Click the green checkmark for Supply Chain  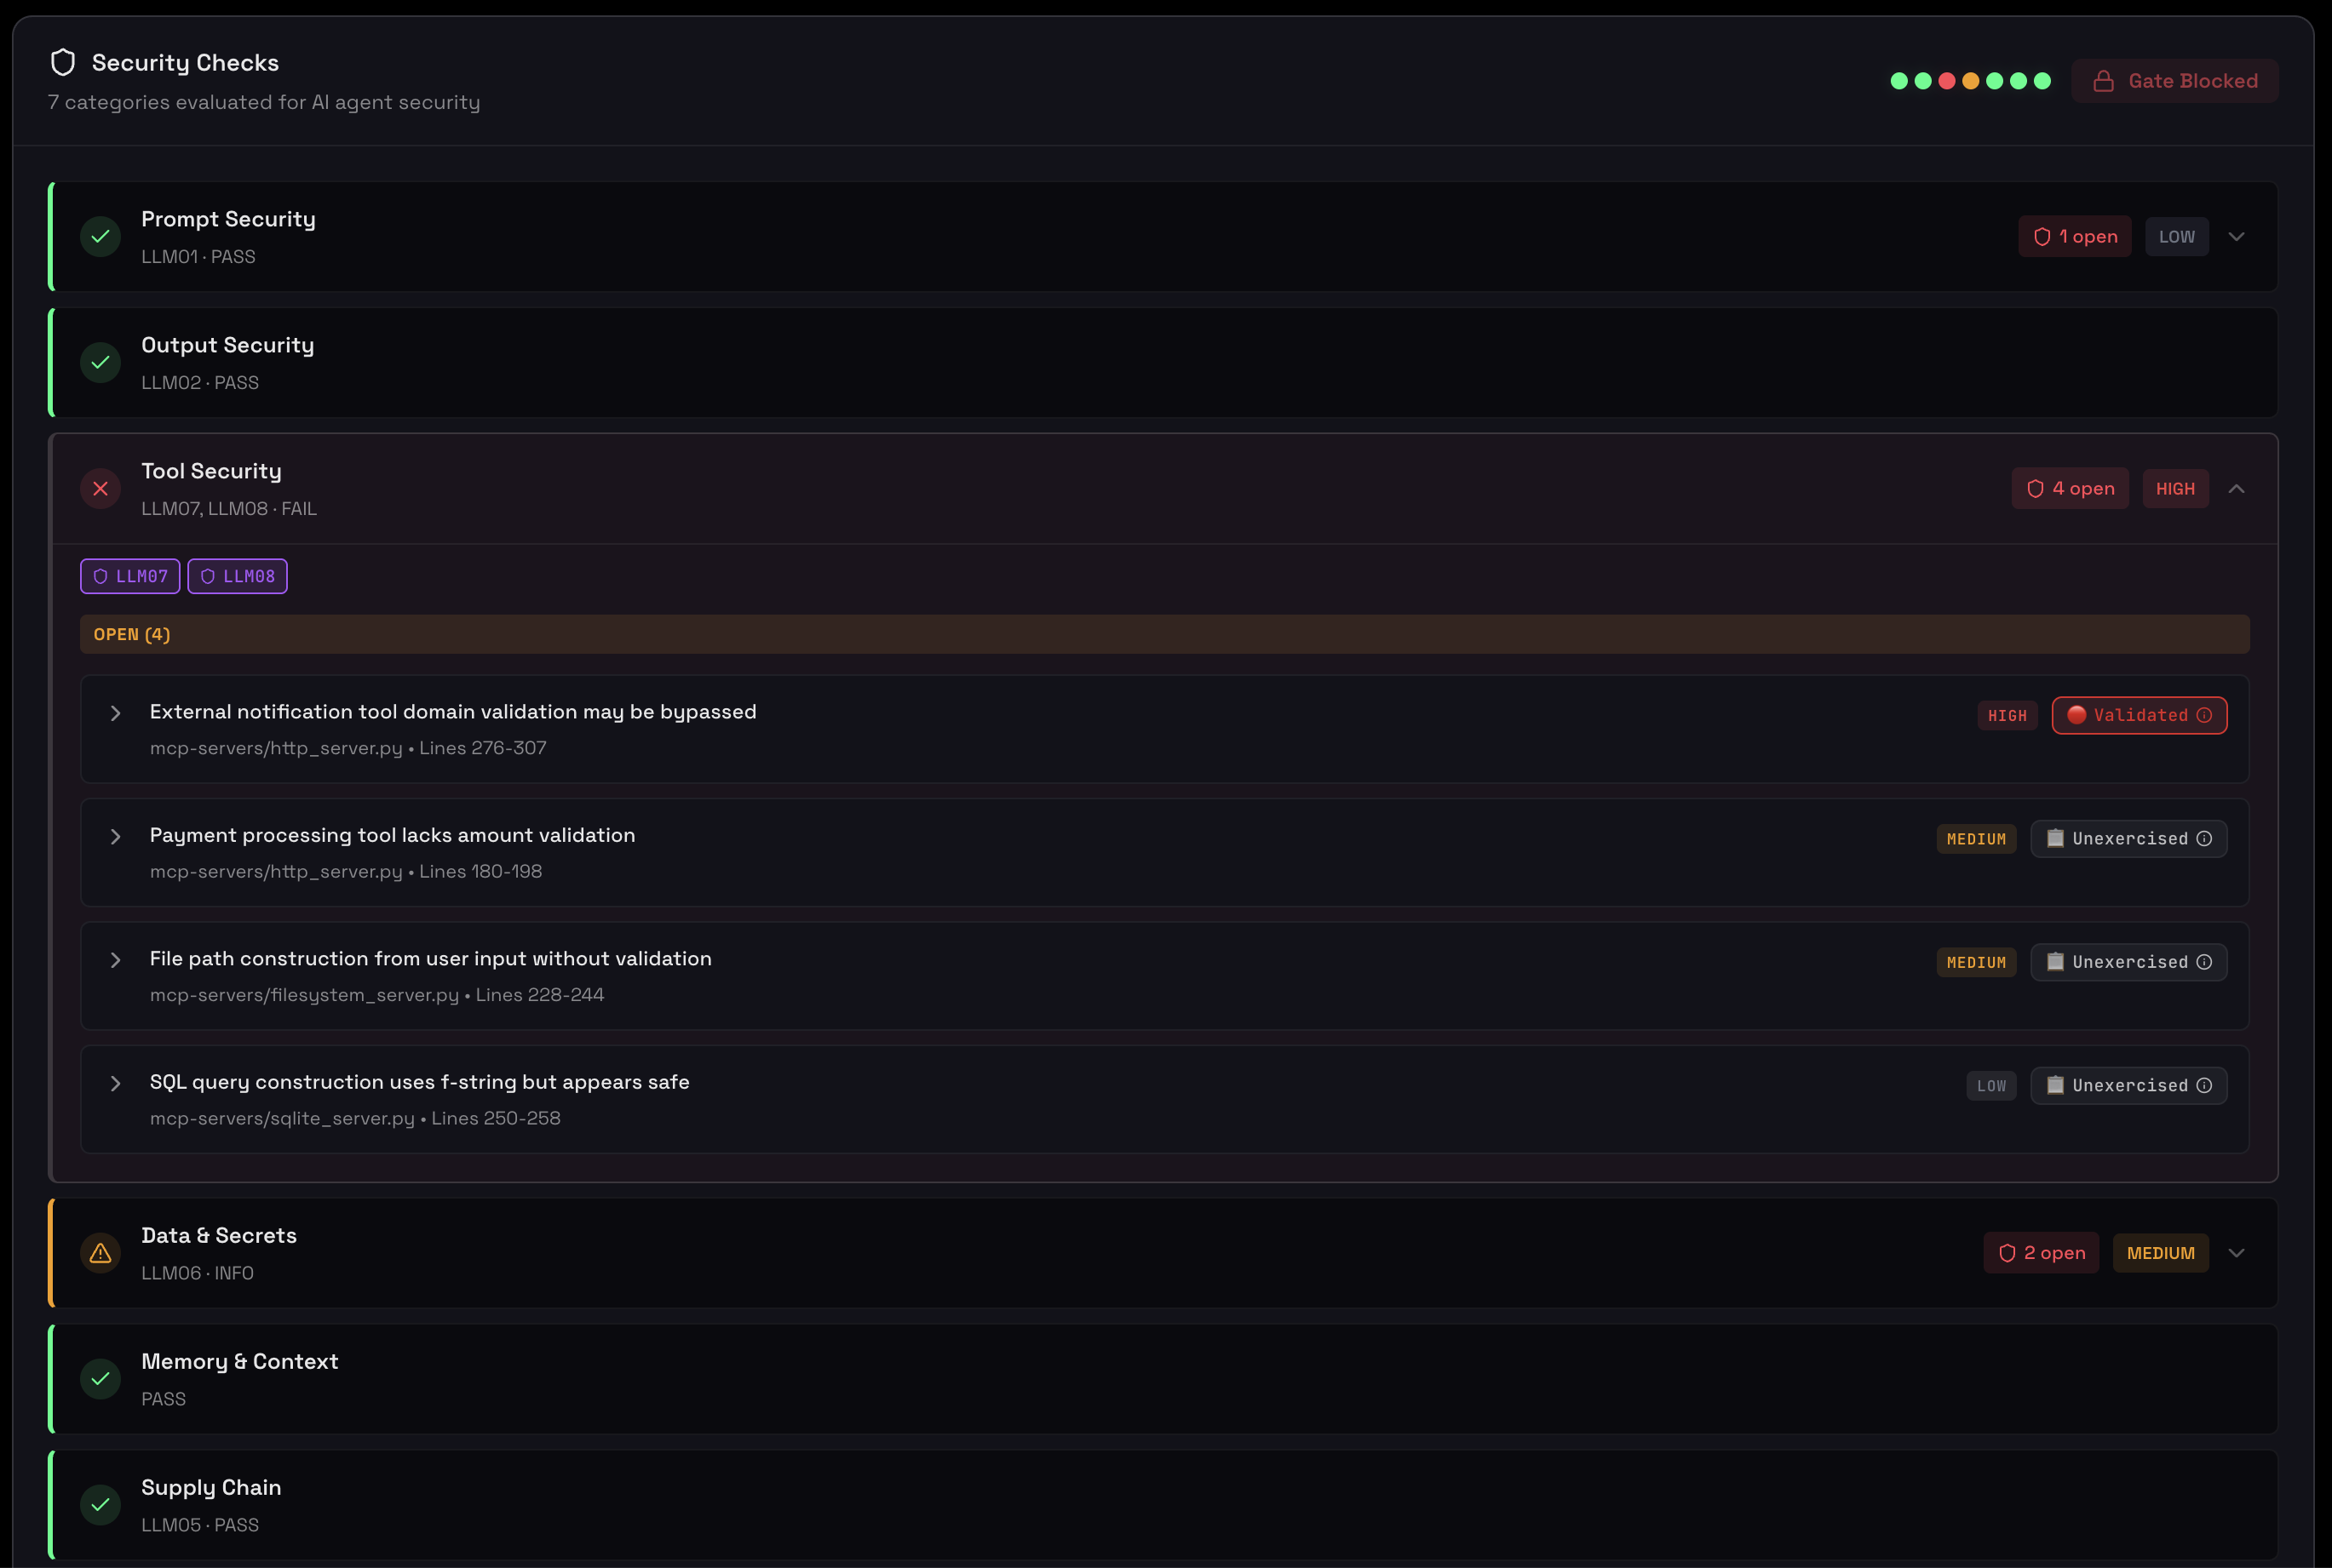[x=100, y=1505]
